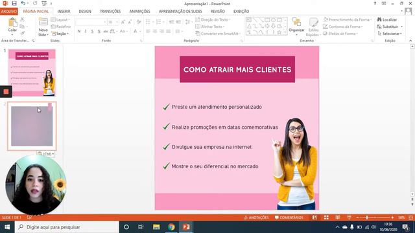
Task: Select slide 1 thumbnail
Action: (x=32, y=72)
